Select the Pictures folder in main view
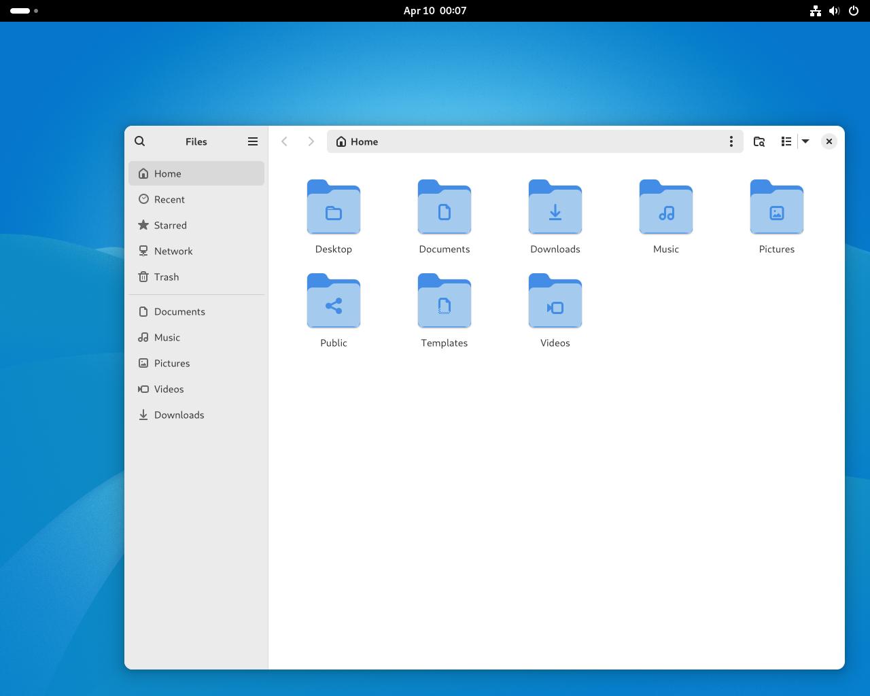The width and height of the screenshot is (870, 696). [x=777, y=207]
